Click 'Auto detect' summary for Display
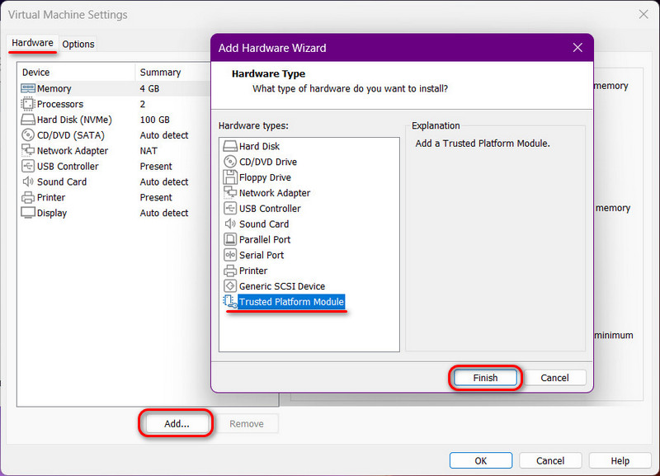Image resolution: width=660 pixels, height=476 pixels. tap(163, 213)
